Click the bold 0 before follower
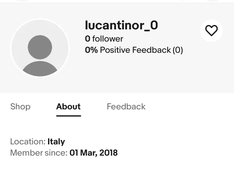 [x=87, y=39]
